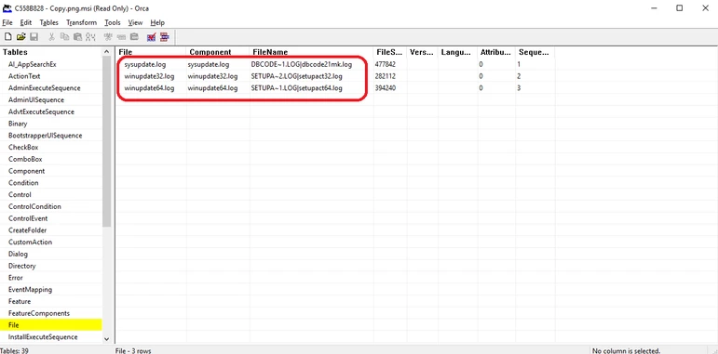
Task: Click the sysupdate.log cell in File column
Action: point(144,64)
